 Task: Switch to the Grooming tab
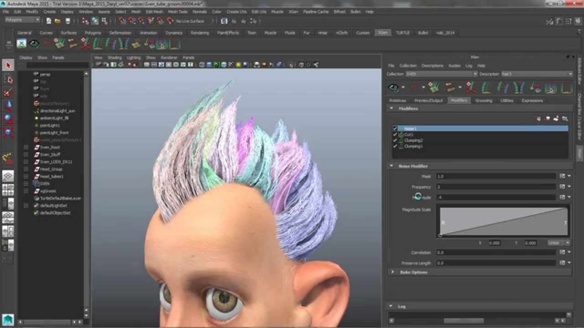pos(484,100)
